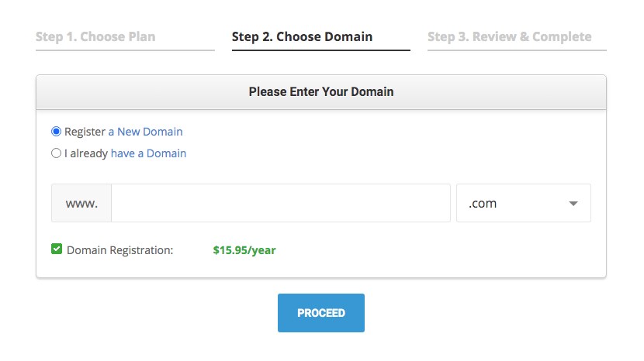This screenshot has width=644, height=361.
Task: Choose the I already have a Domain radio button
Action: tap(56, 153)
